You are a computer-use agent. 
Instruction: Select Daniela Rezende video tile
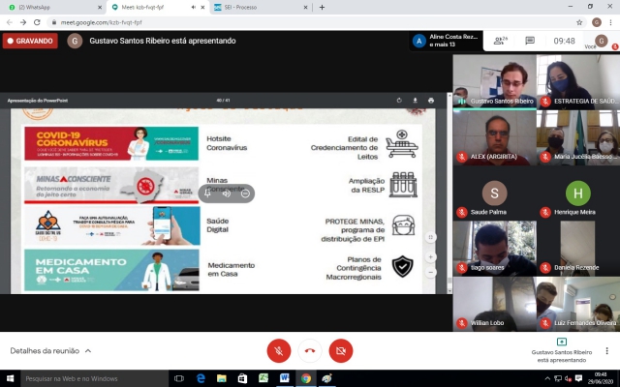tap(578, 249)
